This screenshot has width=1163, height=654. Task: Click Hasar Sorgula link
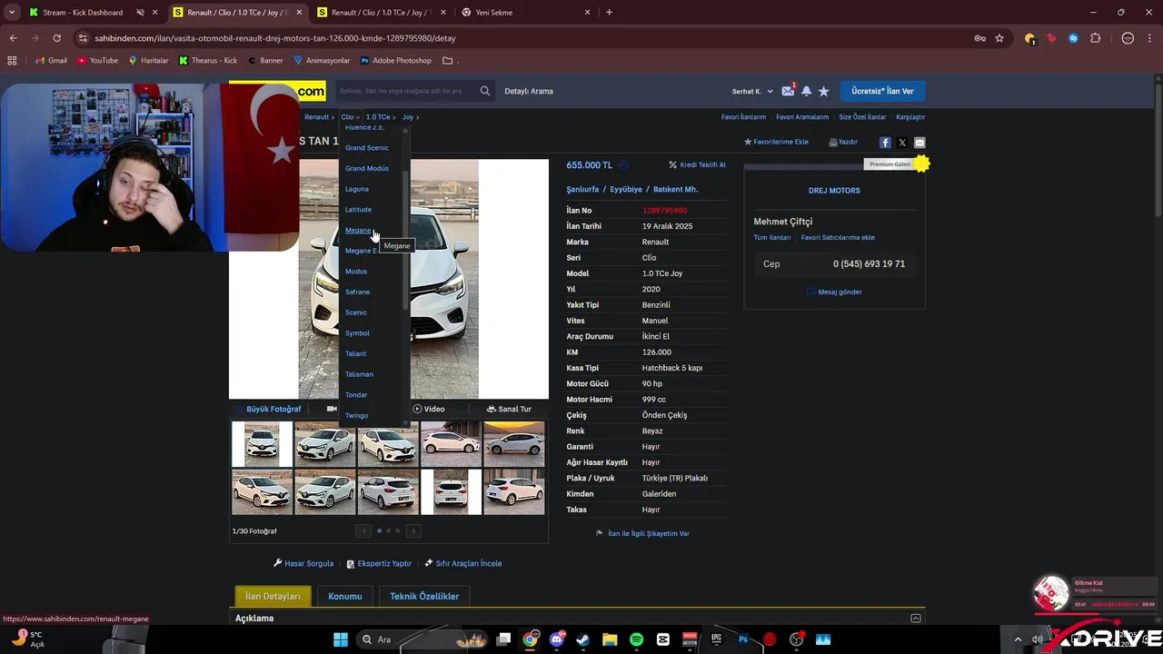pyautogui.click(x=303, y=563)
